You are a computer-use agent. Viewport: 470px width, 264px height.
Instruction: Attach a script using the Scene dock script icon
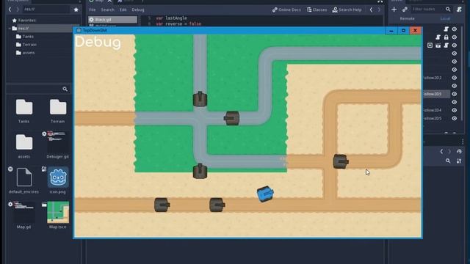459,10
